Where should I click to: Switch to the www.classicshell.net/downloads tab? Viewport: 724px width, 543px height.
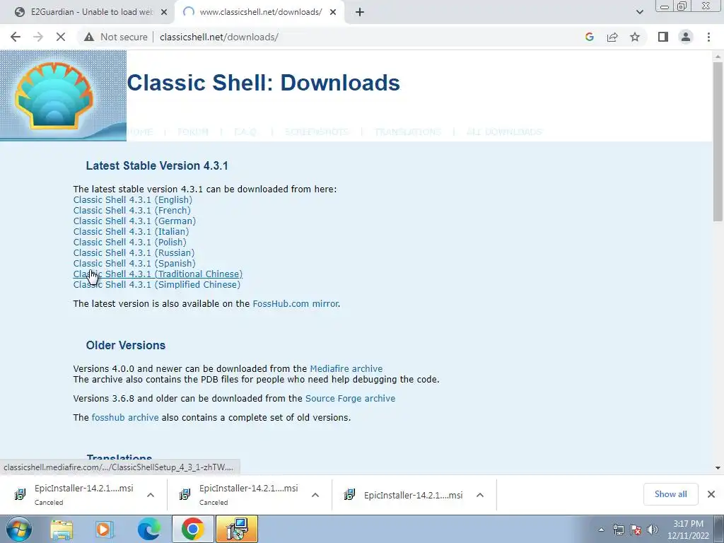pyautogui.click(x=259, y=12)
